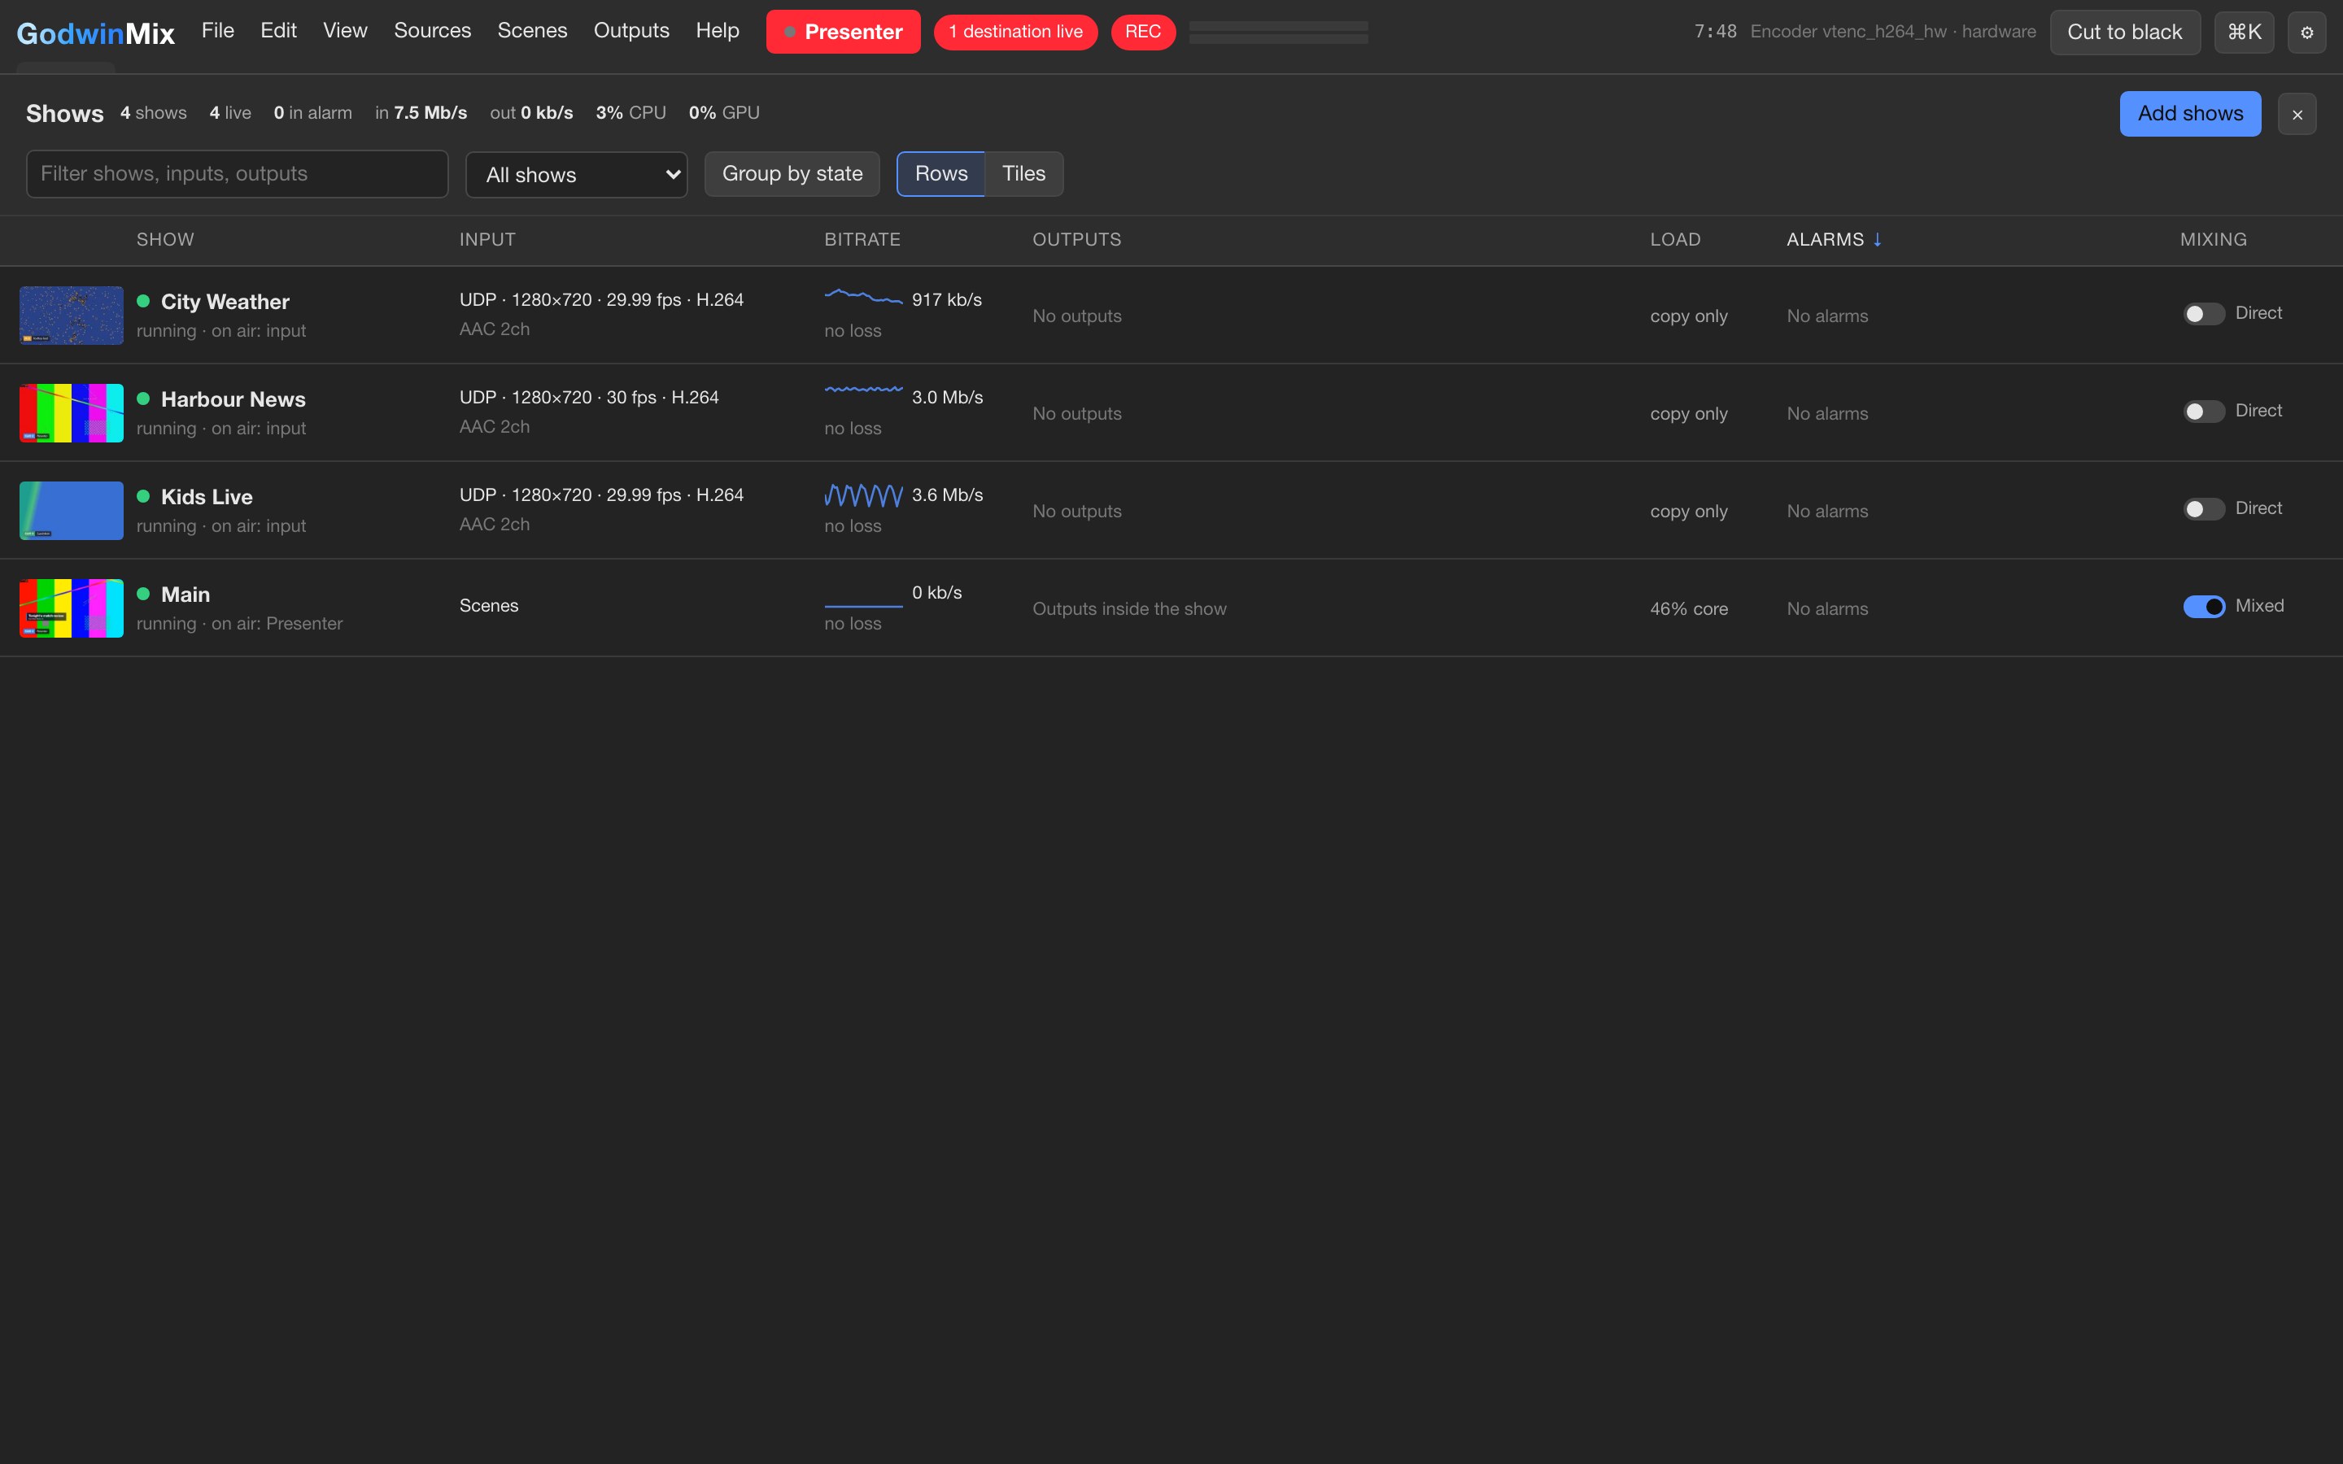Click the red Presenter button
Image resolution: width=2343 pixels, height=1464 pixels.
(x=844, y=32)
